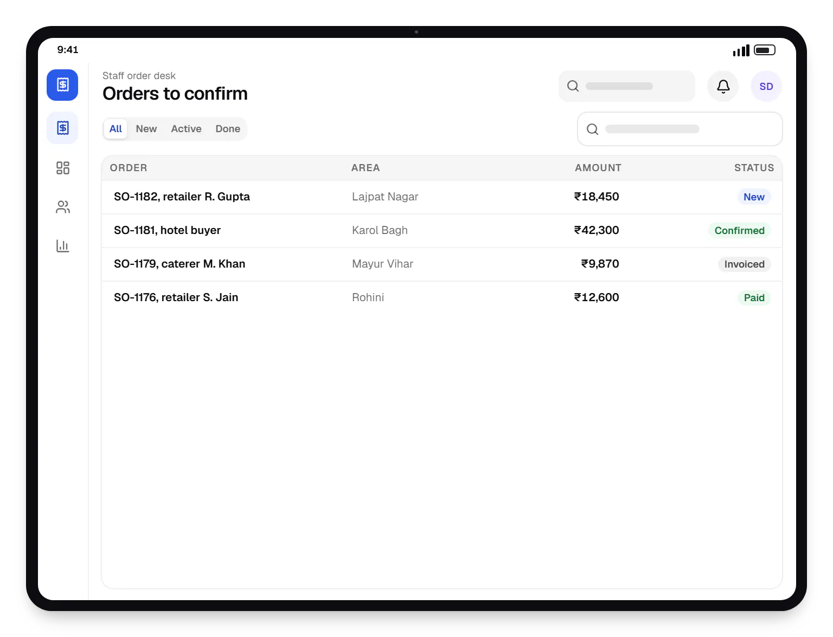Click the Rohini area cell
The image size is (833, 637).
pyautogui.click(x=368, y=297)
